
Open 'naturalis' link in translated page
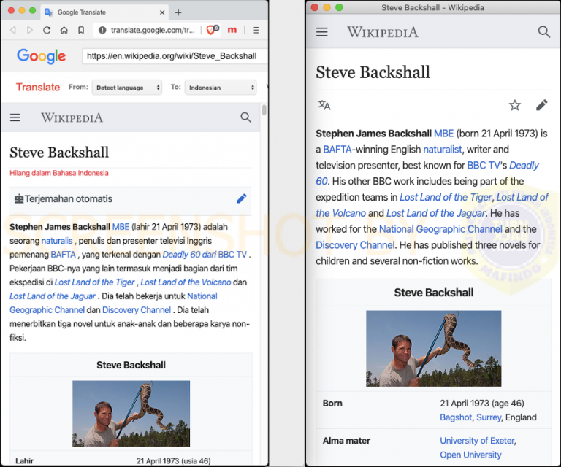click(x=57, y=241)
